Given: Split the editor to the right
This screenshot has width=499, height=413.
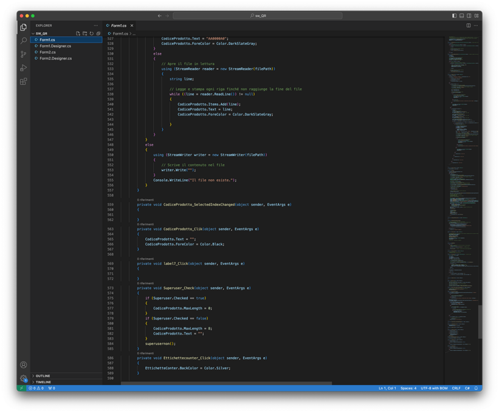Looking at the screenshot, I should 469,26.
